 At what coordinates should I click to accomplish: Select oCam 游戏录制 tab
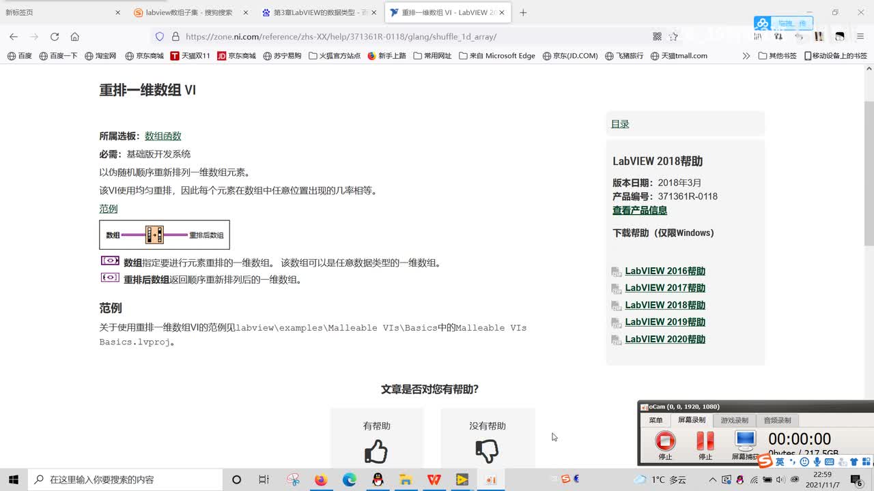coord(735,420)
